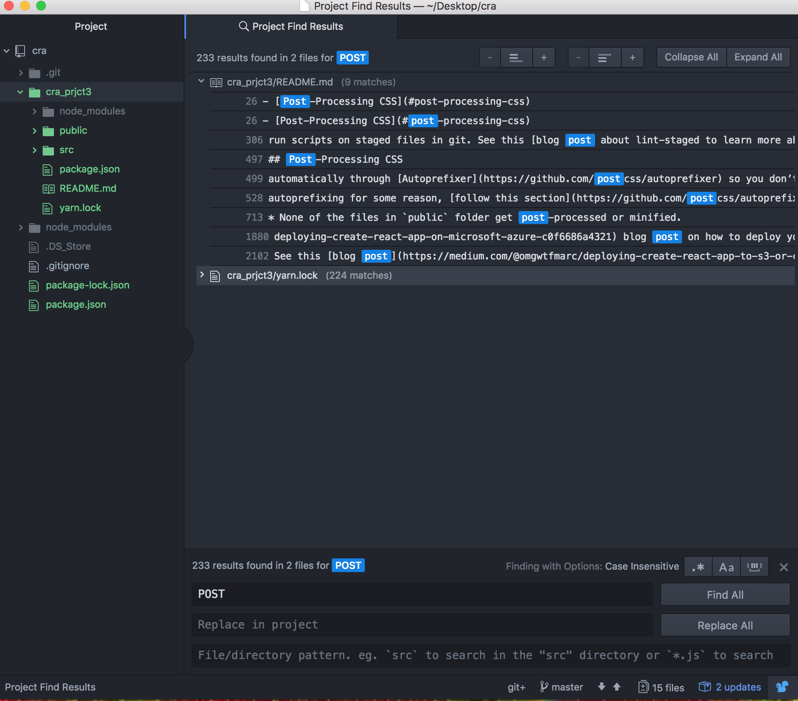The width and height of the screenshot is (798, 701).
Task: Collapse README.md search results
Action: point(201,81)
